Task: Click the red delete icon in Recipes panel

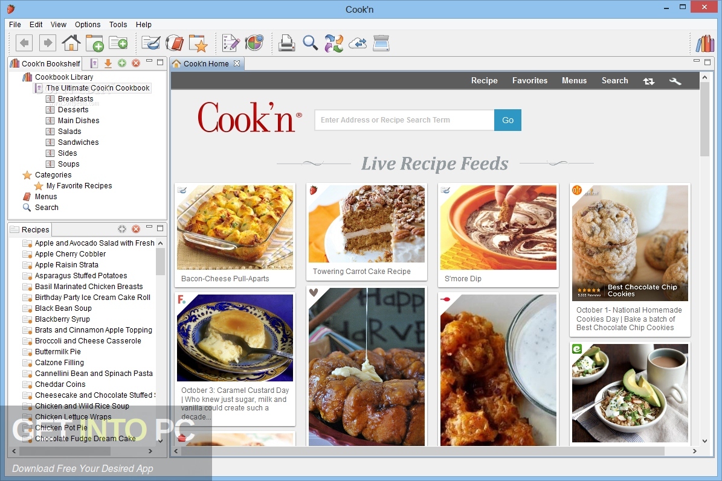Action: [x=136, y=229]
